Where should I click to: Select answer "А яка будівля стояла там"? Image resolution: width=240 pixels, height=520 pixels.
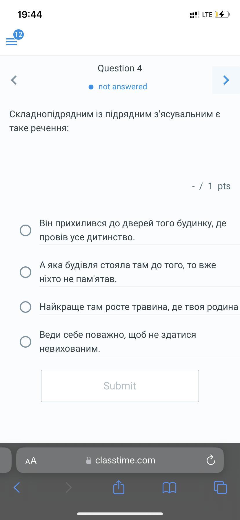coord(26,272)
